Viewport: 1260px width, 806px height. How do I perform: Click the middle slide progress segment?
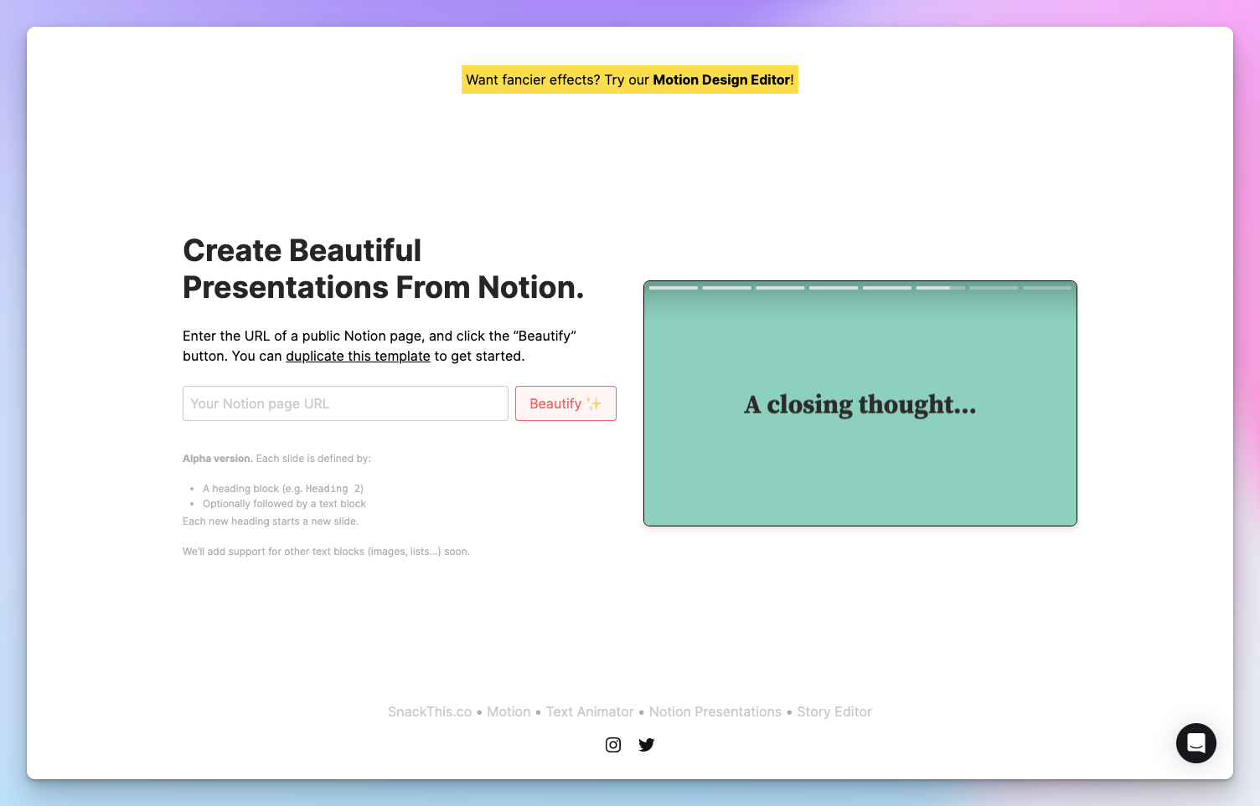coord(832,287)
